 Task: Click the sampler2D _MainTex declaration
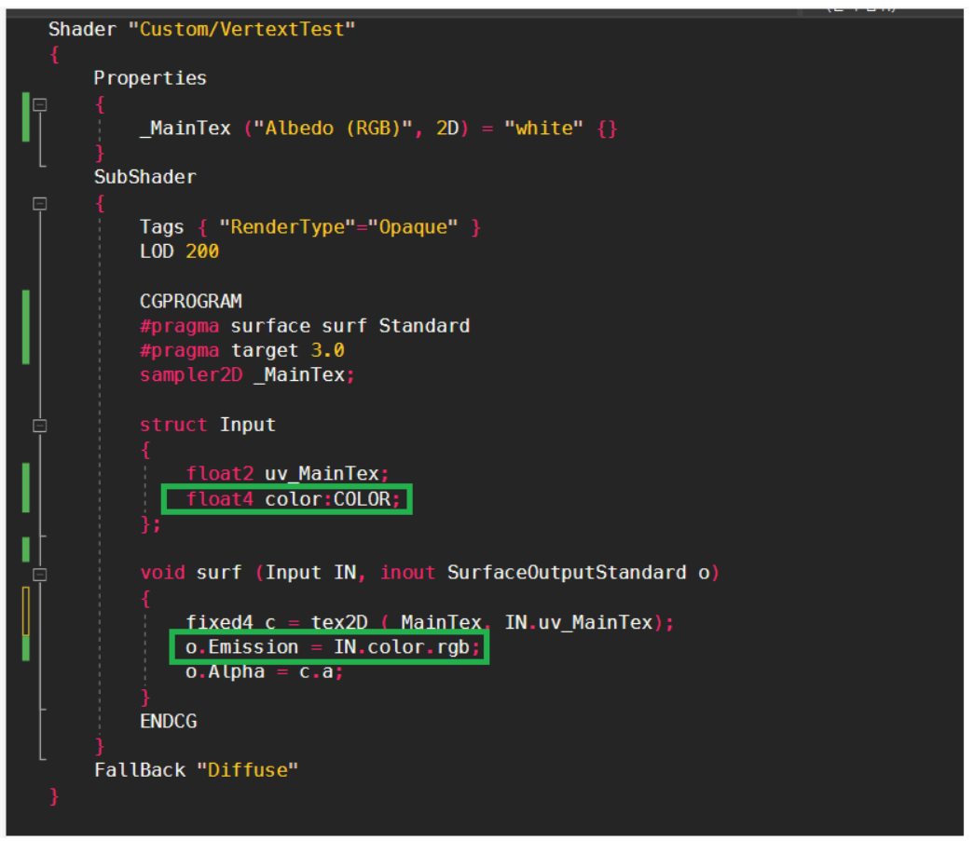[247, 375]
